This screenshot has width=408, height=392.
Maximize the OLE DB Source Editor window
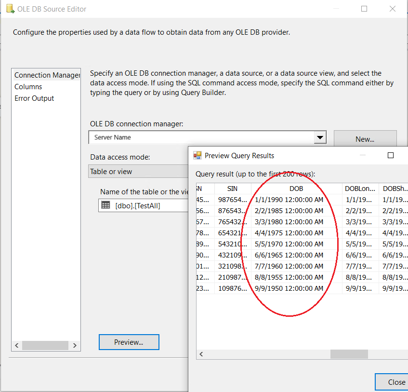[x=364, y=9]
